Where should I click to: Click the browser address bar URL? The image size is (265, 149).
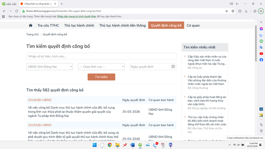point(64,11)
